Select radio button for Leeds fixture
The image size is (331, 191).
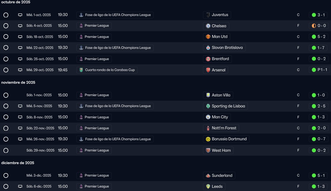click(6, 186)
